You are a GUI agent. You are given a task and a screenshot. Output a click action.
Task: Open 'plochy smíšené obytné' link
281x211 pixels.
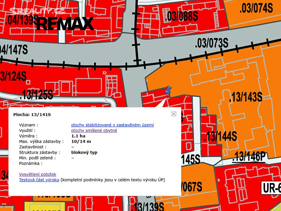click(94, 130)
